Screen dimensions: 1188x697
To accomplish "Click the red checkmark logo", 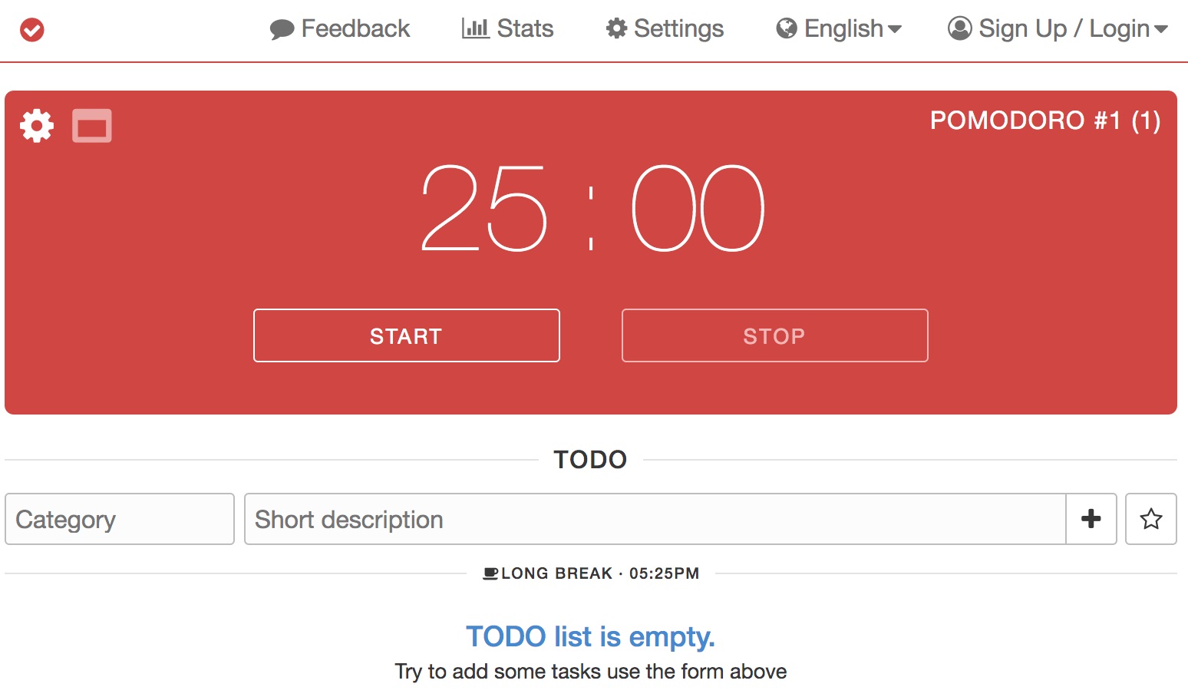I will point(32,30).
